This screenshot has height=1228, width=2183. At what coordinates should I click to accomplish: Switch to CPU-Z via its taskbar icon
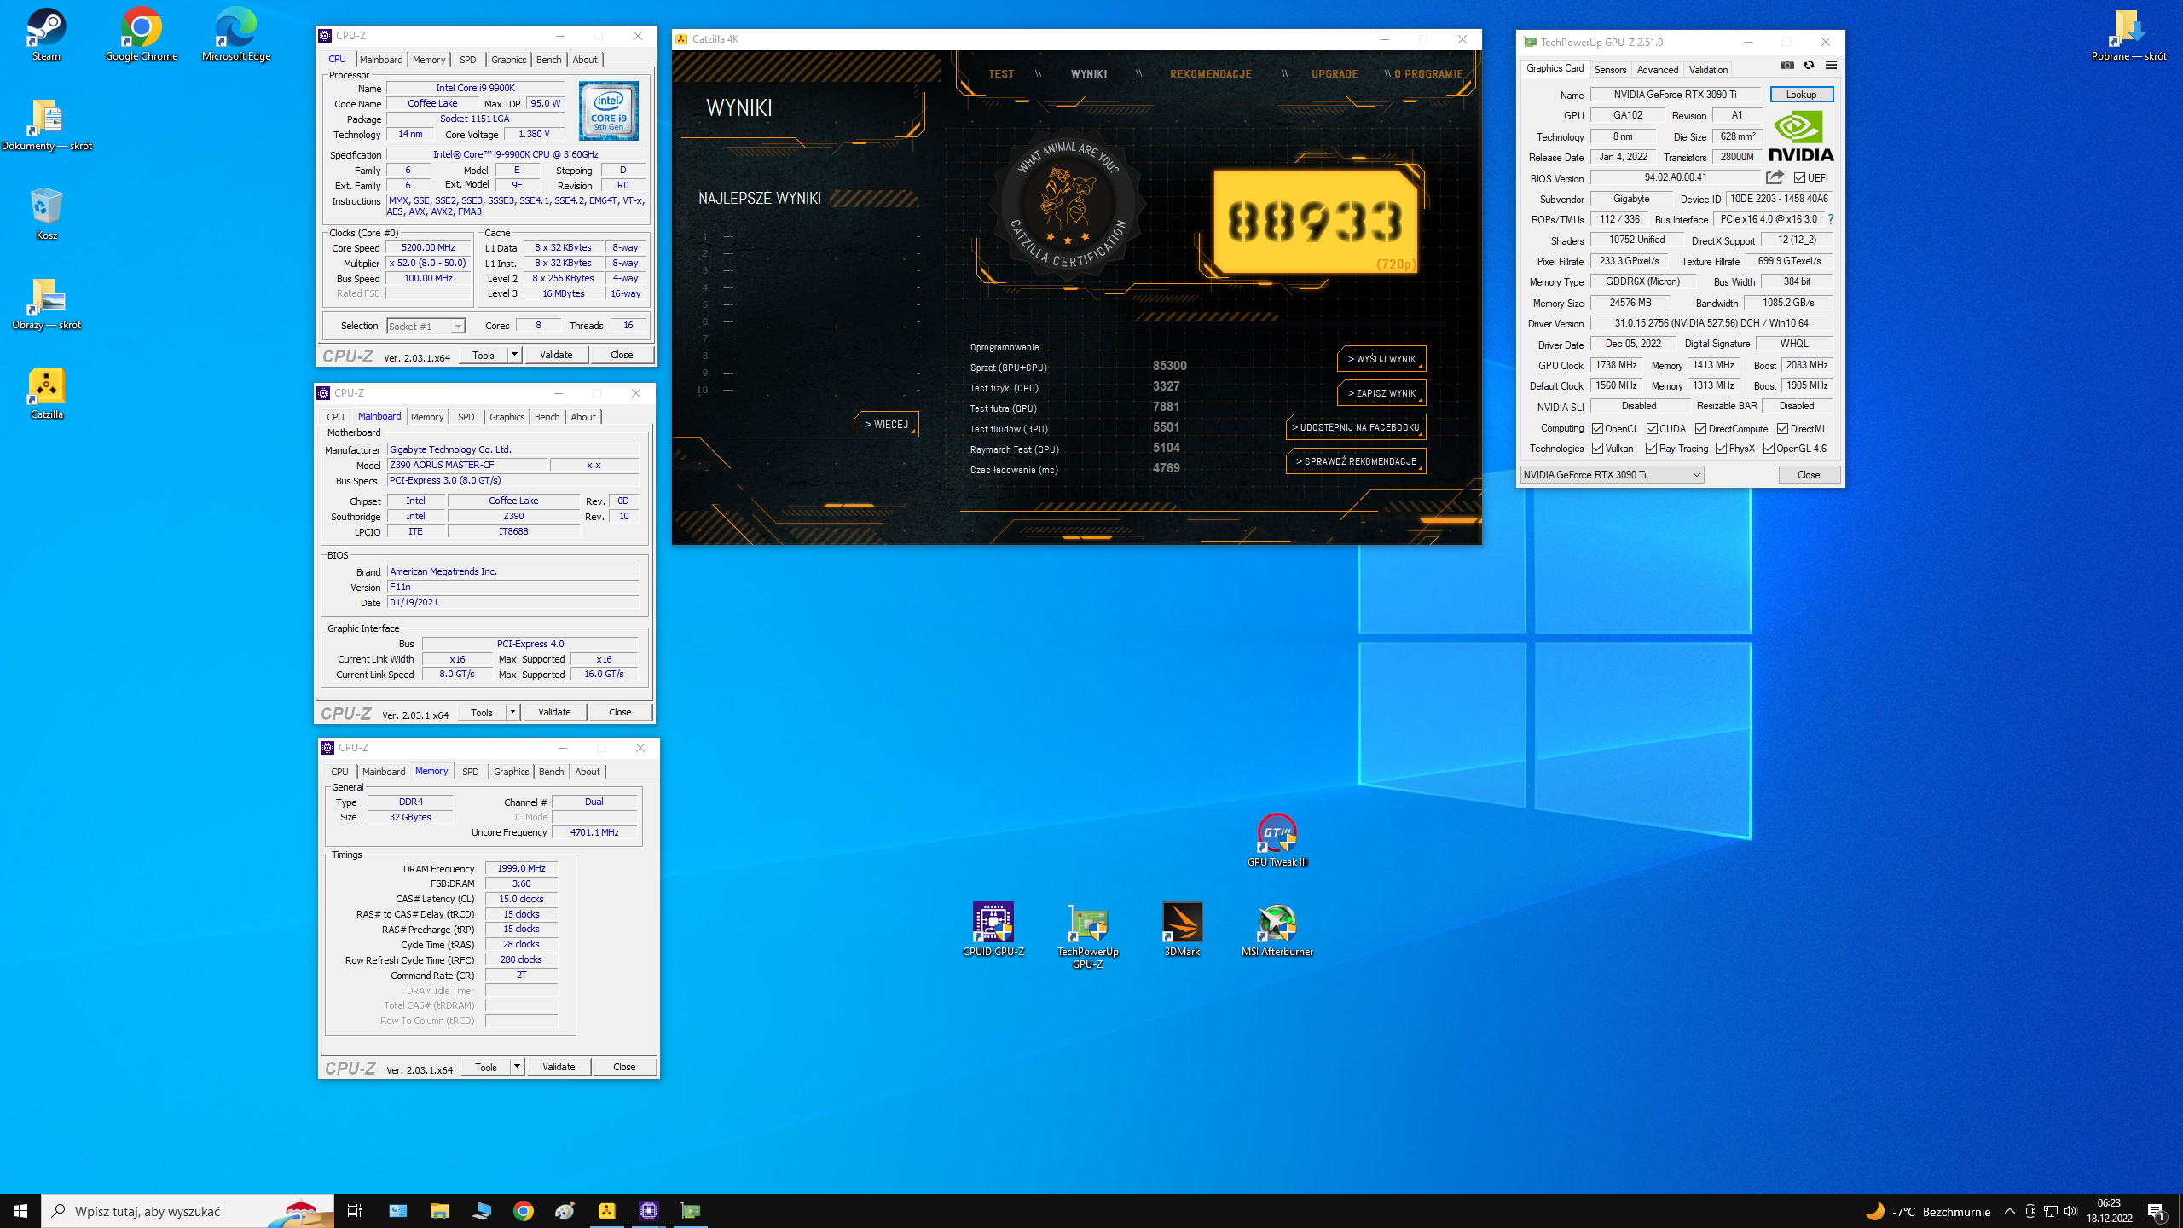pyautogui.click(x=648, y=1210)
